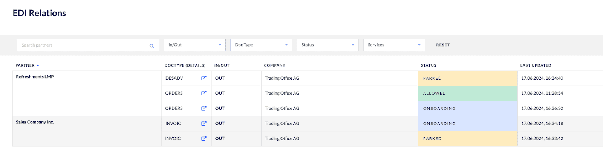Open details for Refreshments LMP DESADV row

tap(204, 78)
